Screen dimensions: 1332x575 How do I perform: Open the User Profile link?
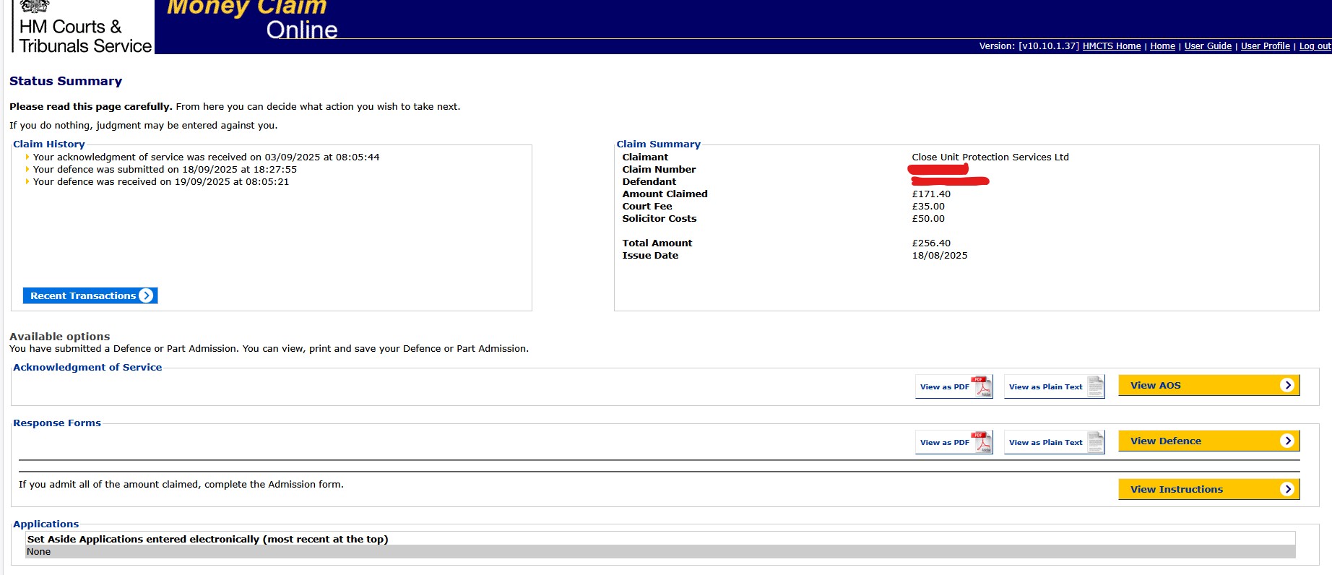(1265, 46)
